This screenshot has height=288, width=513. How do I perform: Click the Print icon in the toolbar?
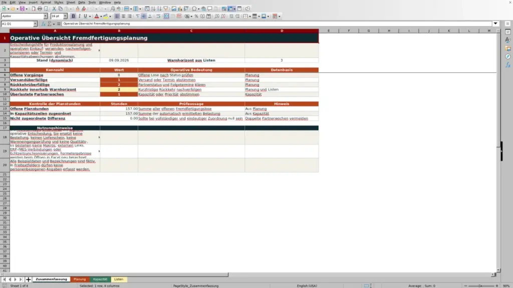click(x=40, y=9)
